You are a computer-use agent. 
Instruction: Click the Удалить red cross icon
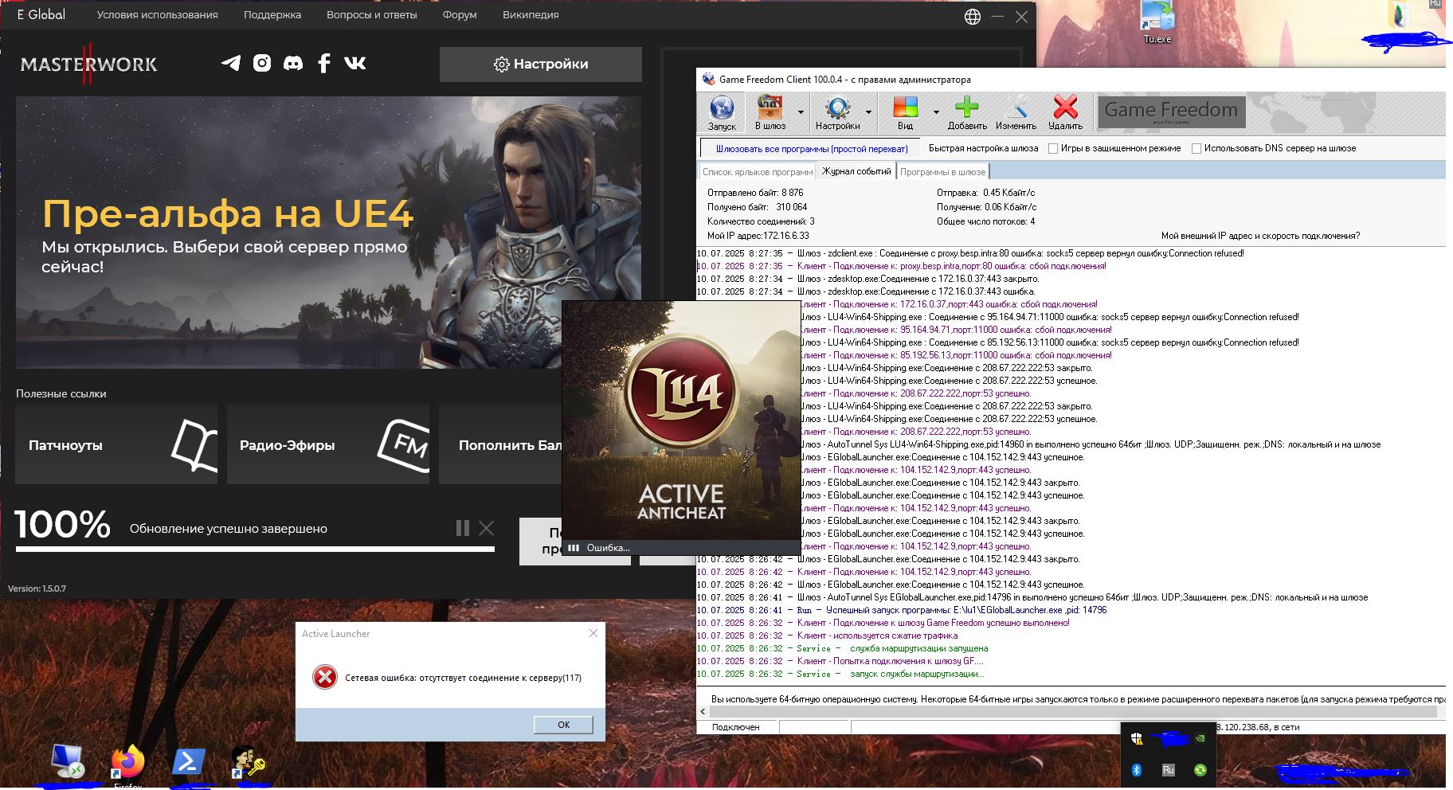pos(1065,108)
